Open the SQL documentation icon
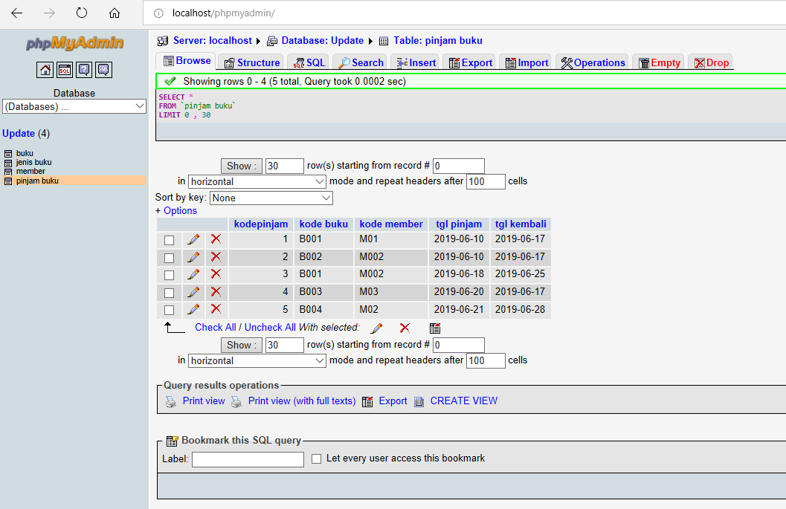The image size is (786, 509). point(103,69)
